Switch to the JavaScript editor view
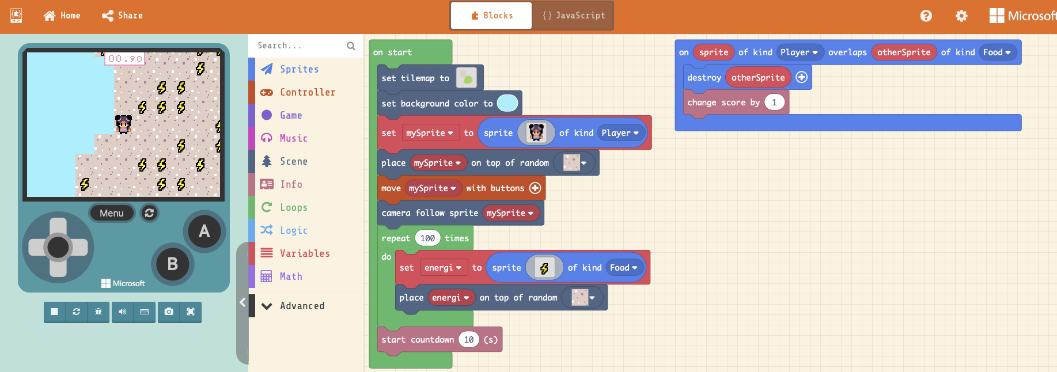Screen dimensions: 1057x372 (x=573, y=16)
